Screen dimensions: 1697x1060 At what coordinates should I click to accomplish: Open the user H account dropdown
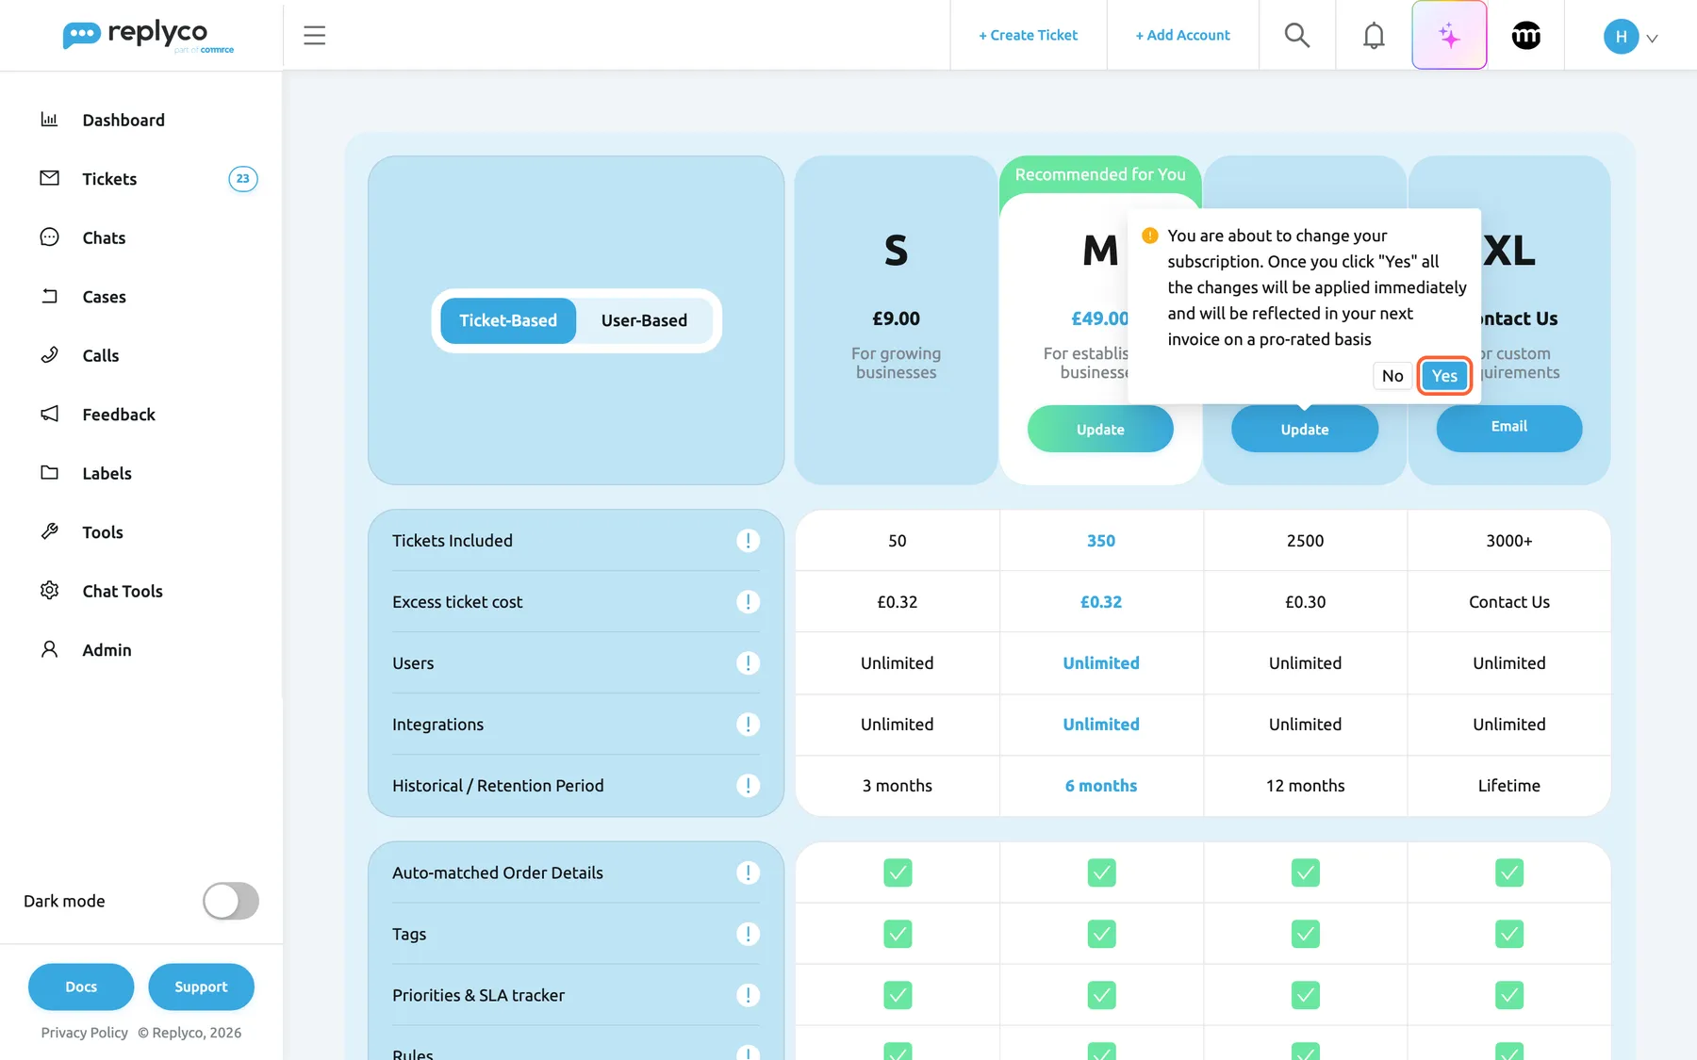point(1631,37)
